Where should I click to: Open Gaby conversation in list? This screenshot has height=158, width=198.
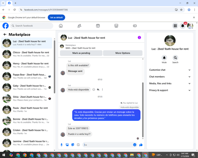(x=27, y=87)
